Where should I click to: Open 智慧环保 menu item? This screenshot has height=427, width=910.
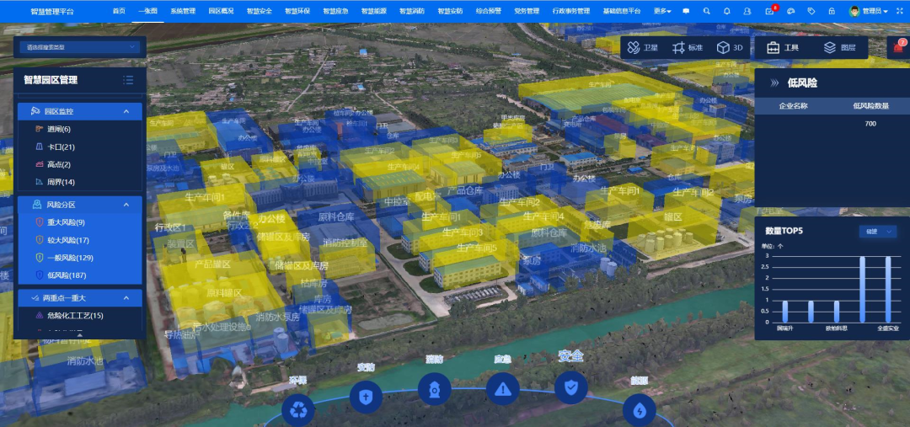pos(297,11)
